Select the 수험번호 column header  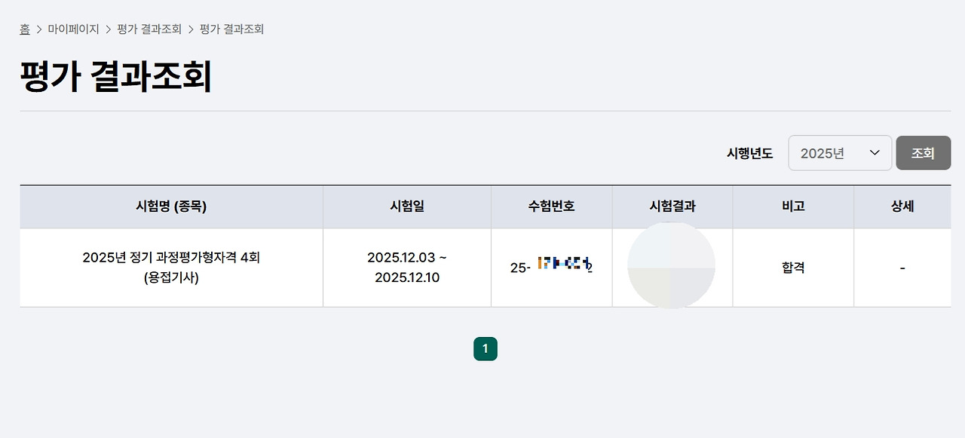552,207
